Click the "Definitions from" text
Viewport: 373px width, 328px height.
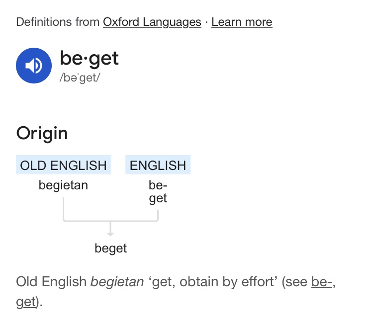[x=58, y=22]
